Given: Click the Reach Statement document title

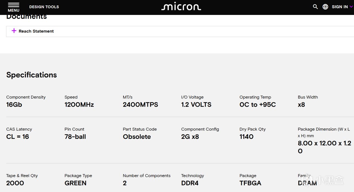Looking at the screenshot, I should point(36,31).
